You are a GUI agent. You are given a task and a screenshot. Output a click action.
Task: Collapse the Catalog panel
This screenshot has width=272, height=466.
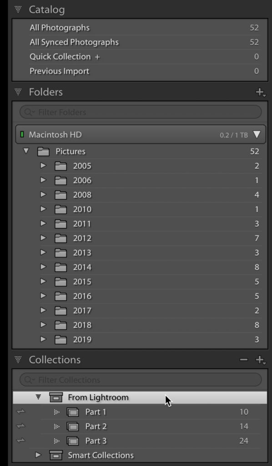(18, 10)
